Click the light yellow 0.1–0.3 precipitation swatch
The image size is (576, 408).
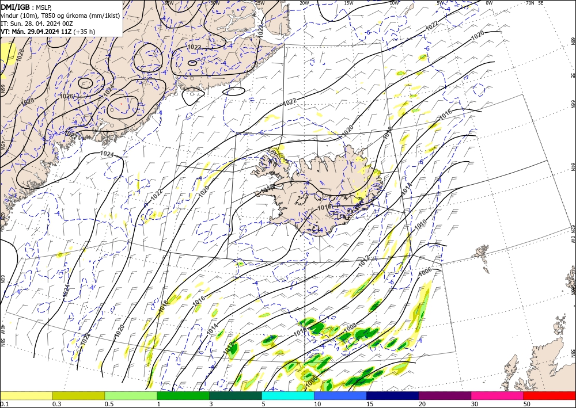(26, 395)
